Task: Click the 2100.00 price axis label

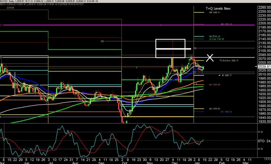Action: coord(264,51)
